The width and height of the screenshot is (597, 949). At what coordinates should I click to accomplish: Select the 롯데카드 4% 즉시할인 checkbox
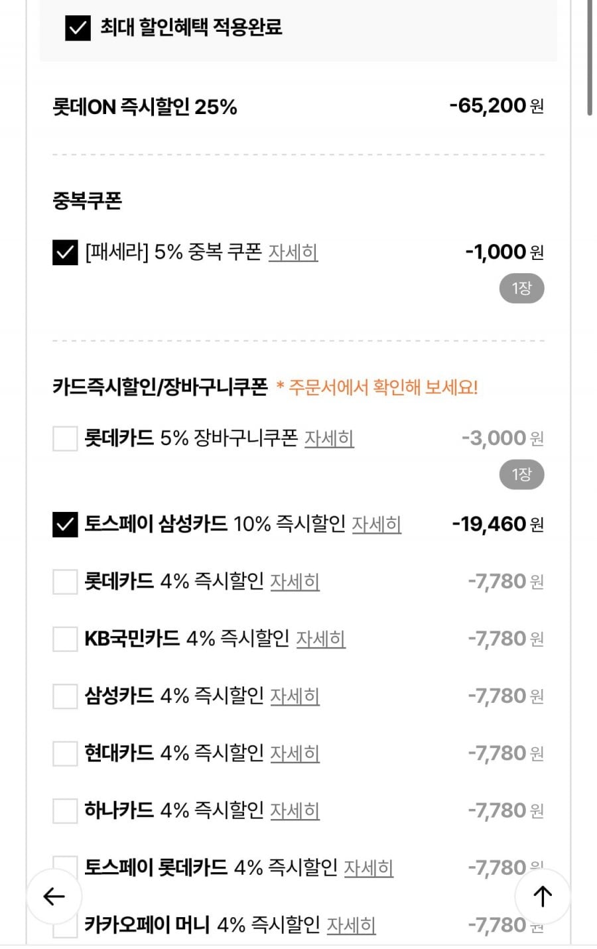pos(65,582)
